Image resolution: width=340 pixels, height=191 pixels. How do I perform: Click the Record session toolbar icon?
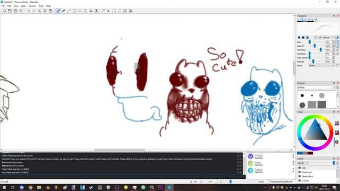tap(21, 11)
